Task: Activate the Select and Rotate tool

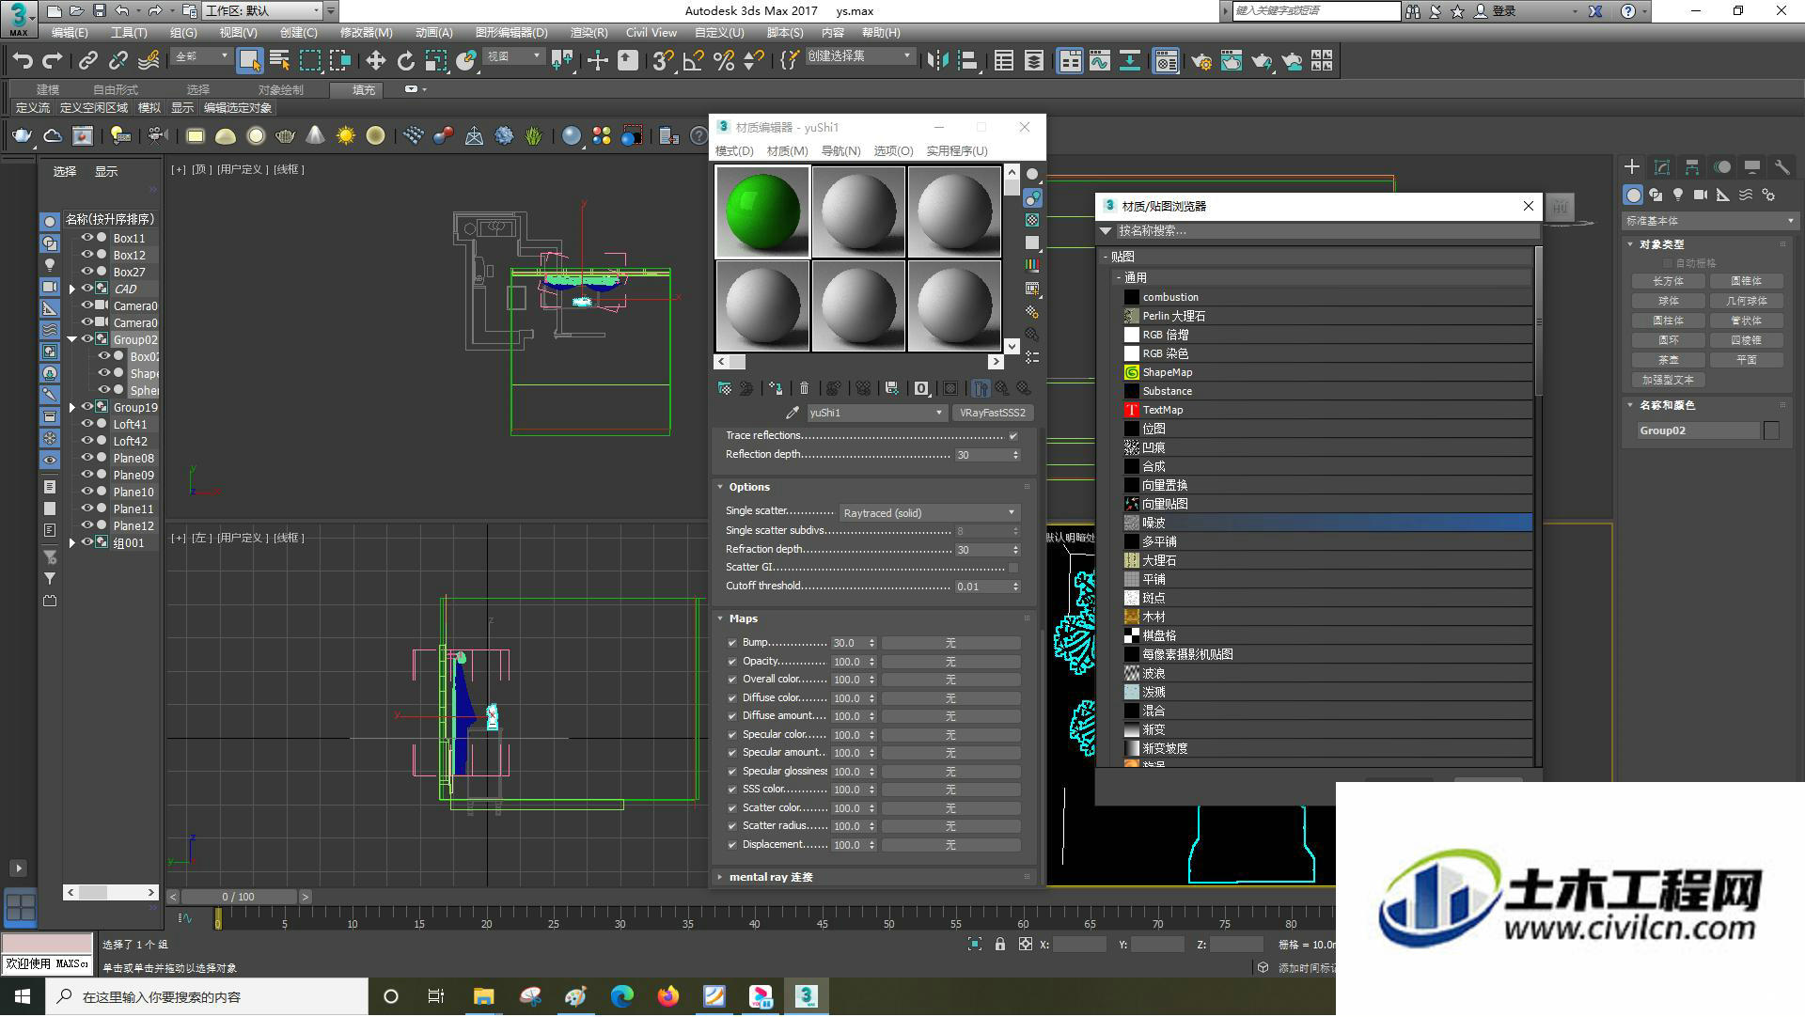Action: [x=405, y=61]
